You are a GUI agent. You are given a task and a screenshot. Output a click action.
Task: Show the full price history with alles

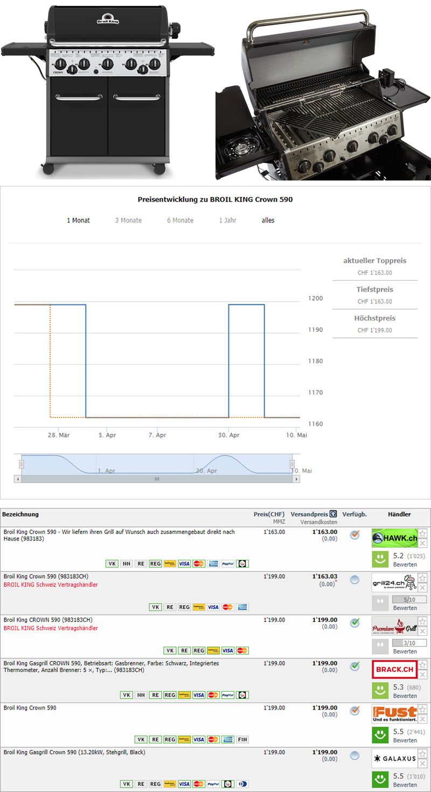[268, 220]
